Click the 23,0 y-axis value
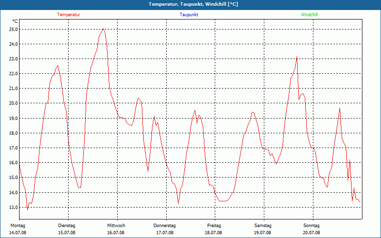 click(14, 59)
